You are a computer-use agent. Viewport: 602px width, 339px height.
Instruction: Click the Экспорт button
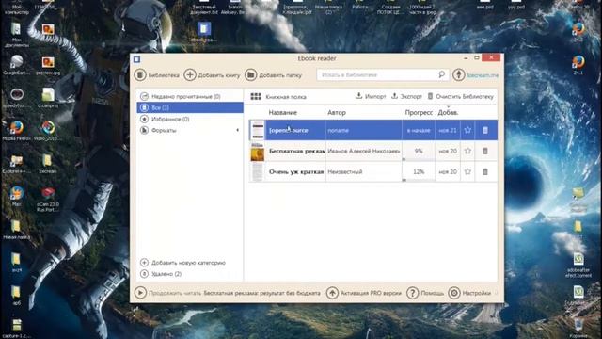406,96
